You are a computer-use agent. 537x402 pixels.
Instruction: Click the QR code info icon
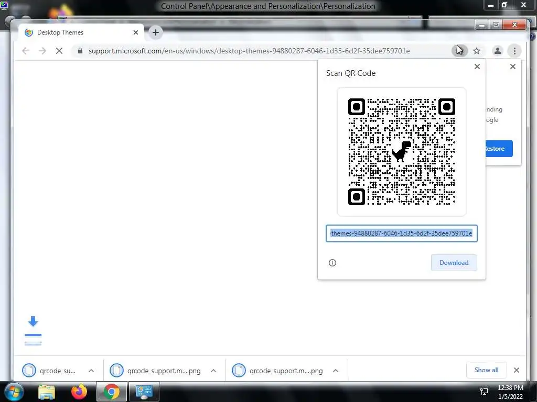[x=332, y=263]
